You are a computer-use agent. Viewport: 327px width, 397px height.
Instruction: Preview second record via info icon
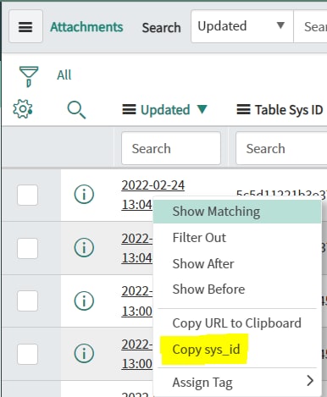coord(84,247)
